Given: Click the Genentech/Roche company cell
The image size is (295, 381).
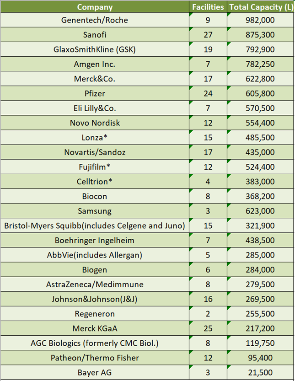Looking at the screenshot, I should [x=95, y=20].
